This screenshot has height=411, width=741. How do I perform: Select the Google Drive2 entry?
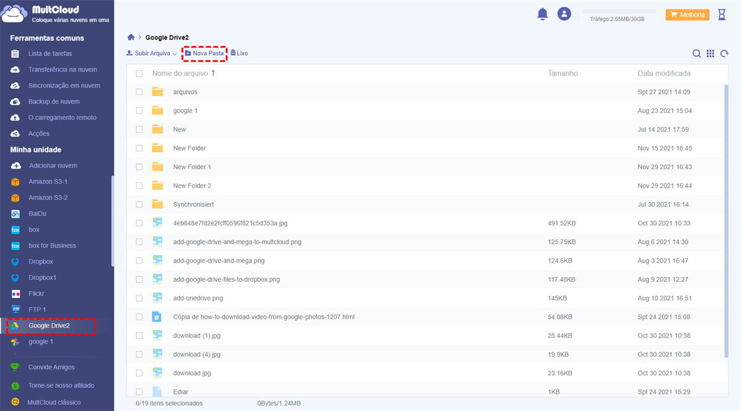[49, 326]
